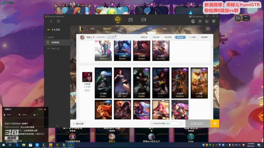The width and height of the screenshot is (264, 148).
Task: Switch to 资讯 tab left of 我的战绩
Action: [92, 29]
